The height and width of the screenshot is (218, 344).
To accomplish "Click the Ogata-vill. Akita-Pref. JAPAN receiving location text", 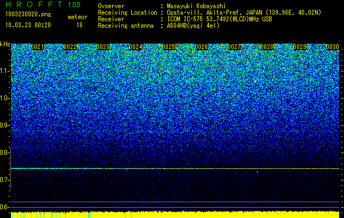I will pos(244,13).
